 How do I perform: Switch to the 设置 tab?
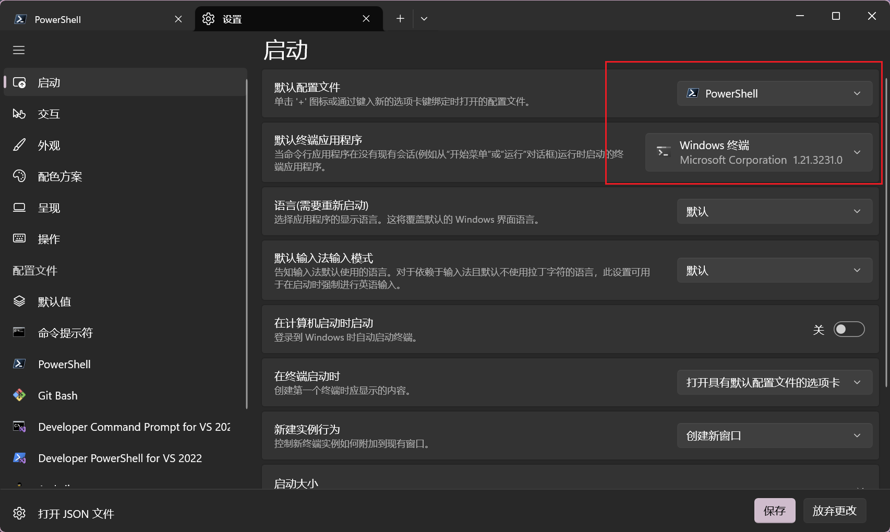pos(288,19)
